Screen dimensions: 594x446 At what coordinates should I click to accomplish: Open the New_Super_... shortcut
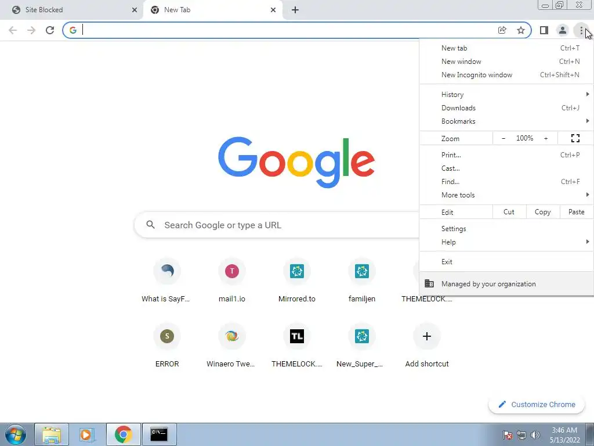tap(362, 346)
